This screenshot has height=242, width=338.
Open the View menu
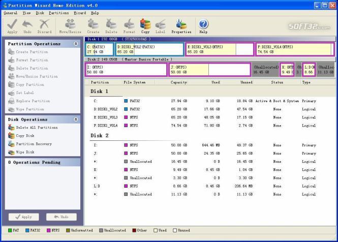tap(26, 13)
